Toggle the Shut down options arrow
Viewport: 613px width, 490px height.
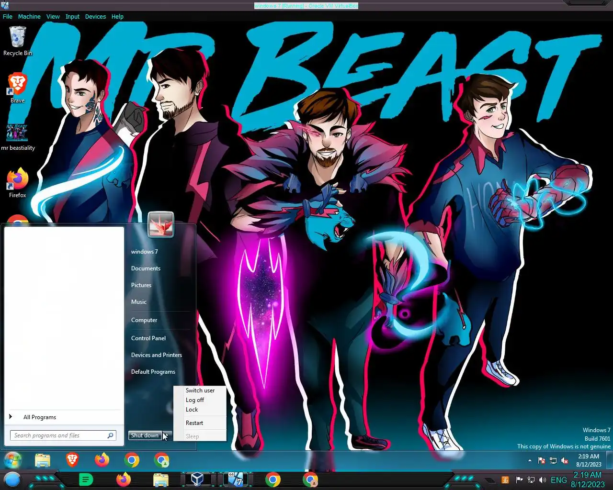166,435
